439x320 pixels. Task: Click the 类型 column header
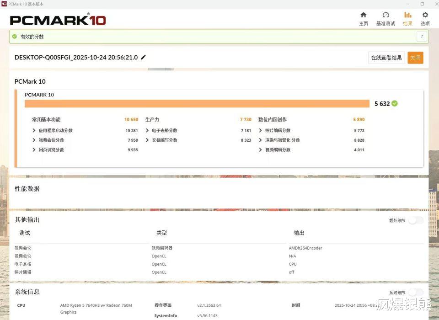162,233
